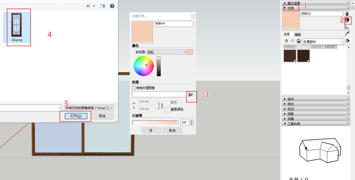Select the 选择 tab in Materials panel

(287, 34)
